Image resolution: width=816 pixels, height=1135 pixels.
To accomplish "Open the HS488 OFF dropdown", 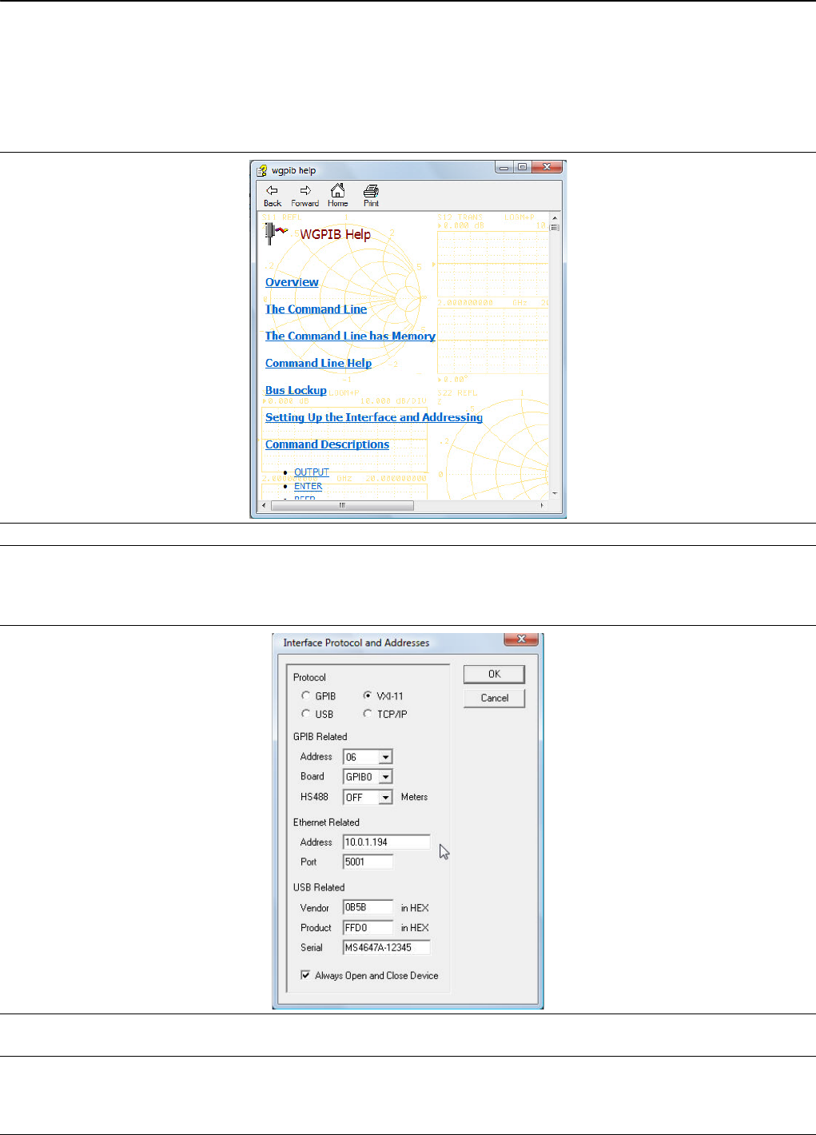I will (x=385, y=797).
